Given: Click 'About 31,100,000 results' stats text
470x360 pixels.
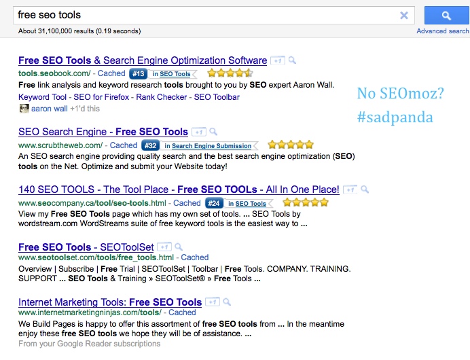Looking at the screenshot, I should point(79,31).
